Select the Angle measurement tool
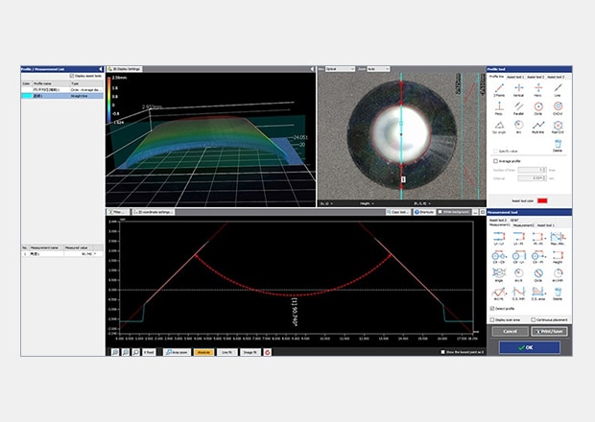 click(500, 273)
